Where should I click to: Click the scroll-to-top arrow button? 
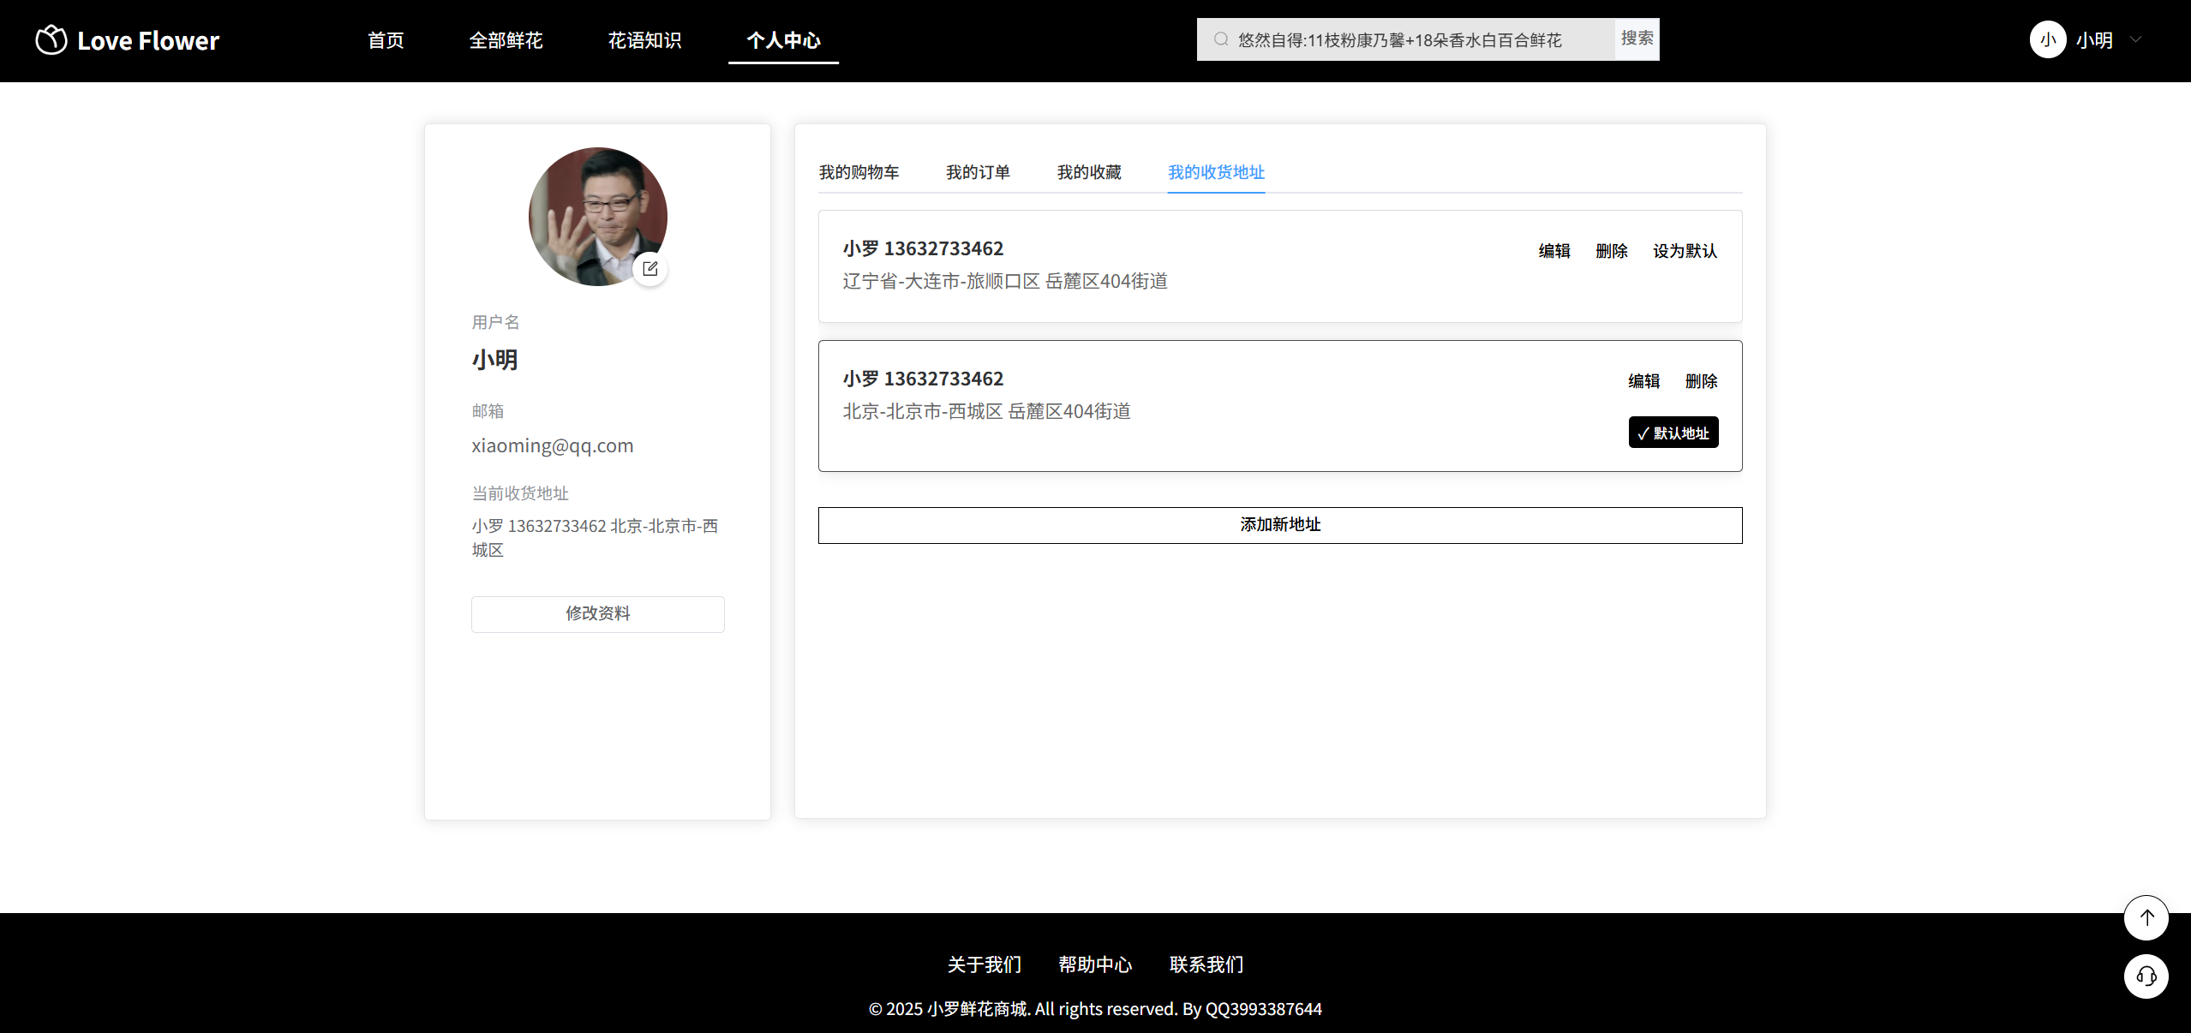click(x=2146, y=918)
